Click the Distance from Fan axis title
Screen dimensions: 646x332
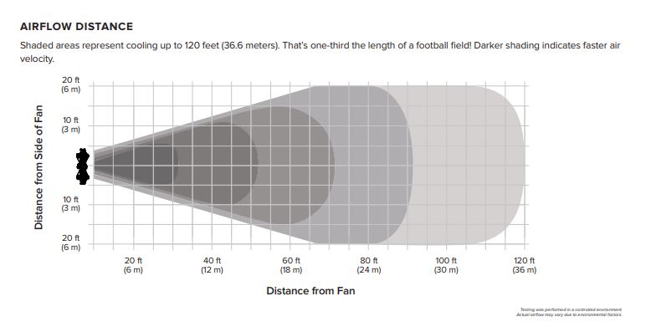310,291
